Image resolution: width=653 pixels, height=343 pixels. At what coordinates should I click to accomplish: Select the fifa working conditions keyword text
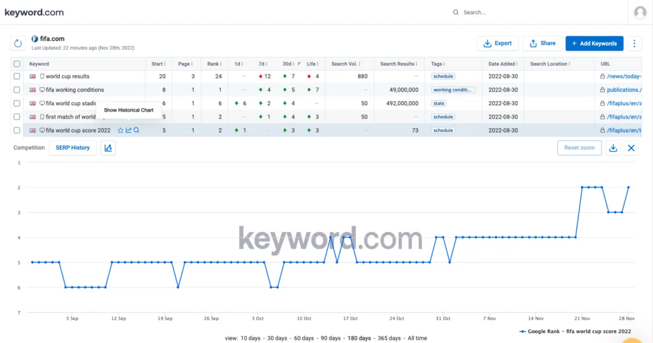(x=75, y=90)
